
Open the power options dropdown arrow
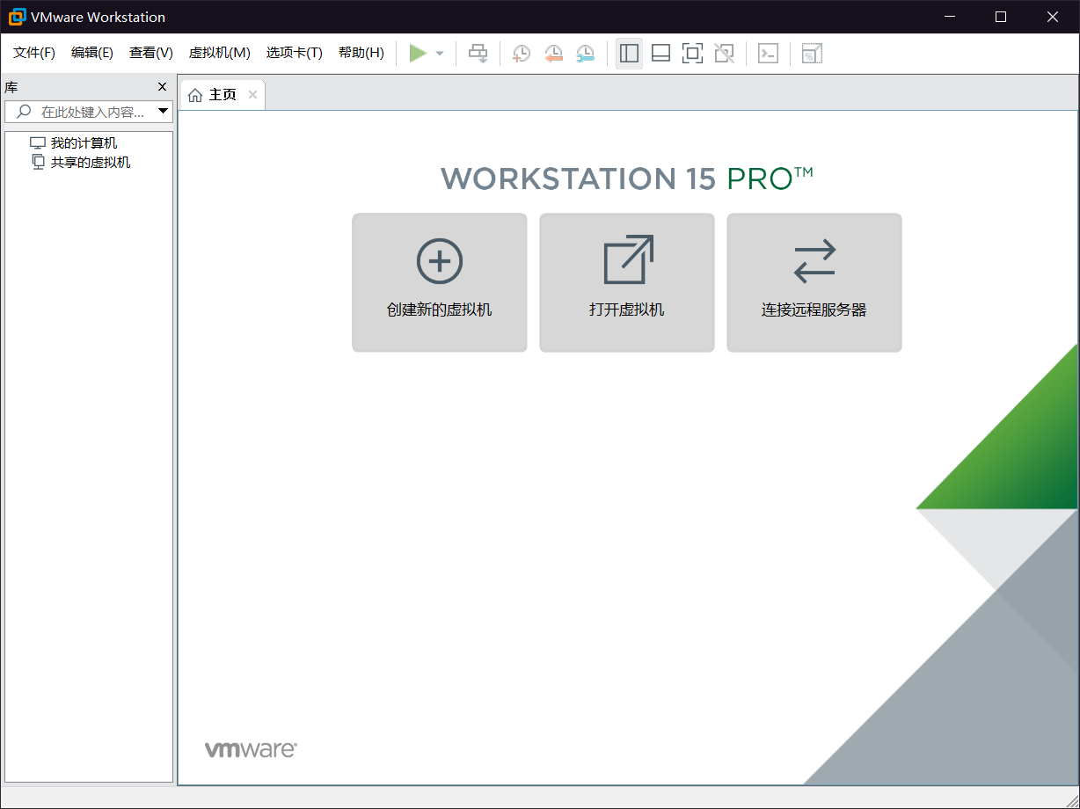(x=440, y=54)
